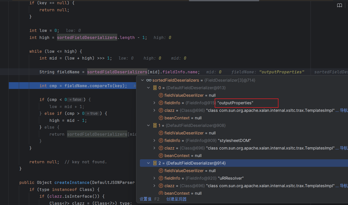Click field icon of fieldValueDeserilizer under entry 2

tap(161, 171)
